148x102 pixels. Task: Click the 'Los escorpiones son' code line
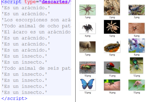(x=36, y=20)
